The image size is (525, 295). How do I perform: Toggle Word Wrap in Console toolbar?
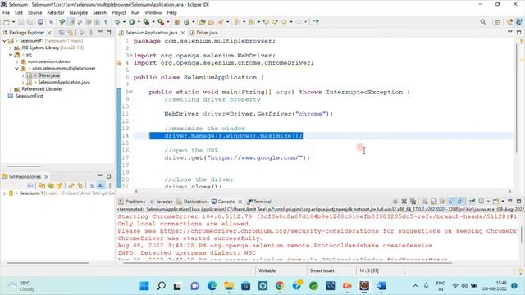point(443,202)
